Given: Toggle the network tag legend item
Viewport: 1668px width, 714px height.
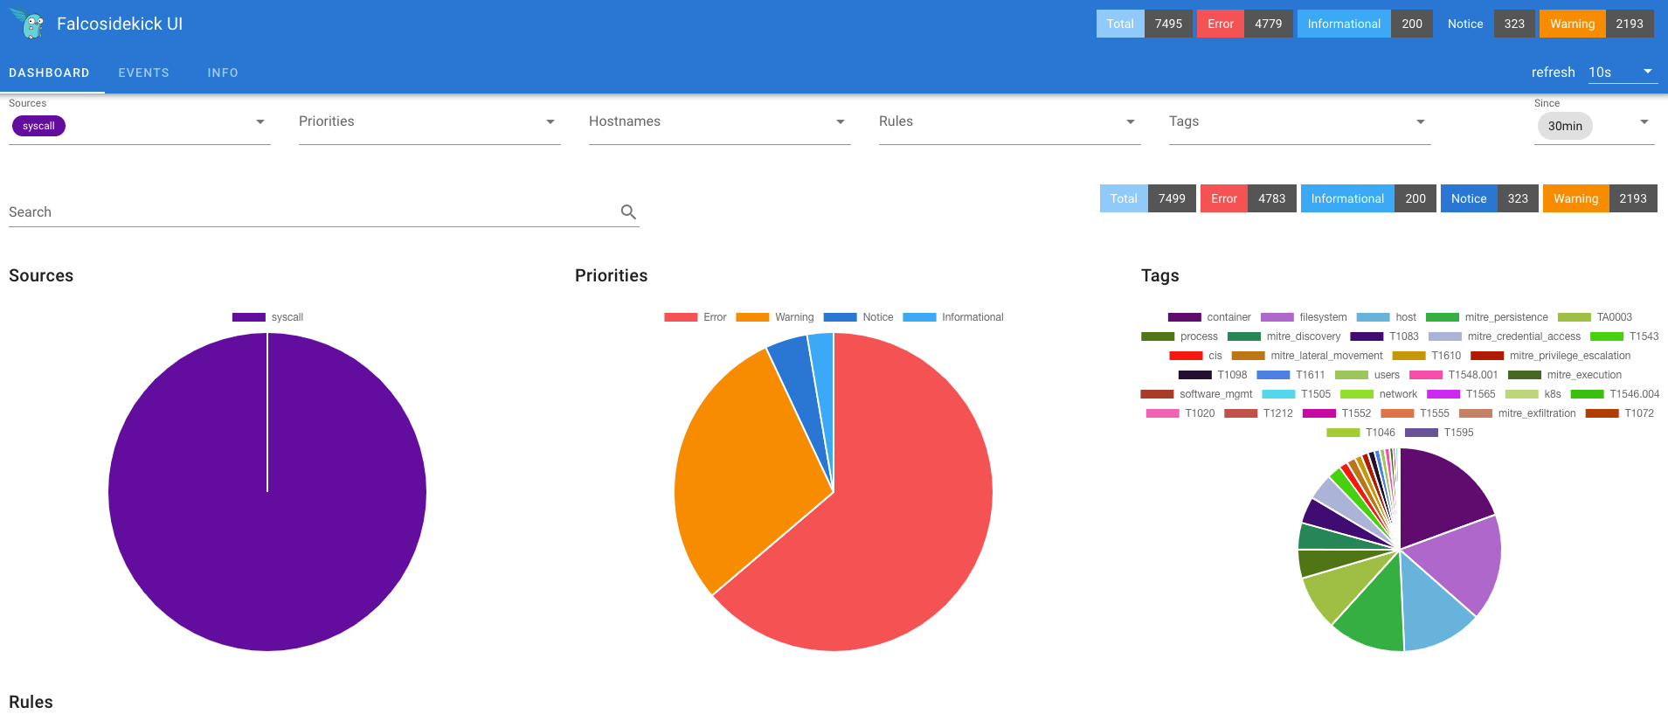Looking at the screenshot, I should pos(1379,394).
